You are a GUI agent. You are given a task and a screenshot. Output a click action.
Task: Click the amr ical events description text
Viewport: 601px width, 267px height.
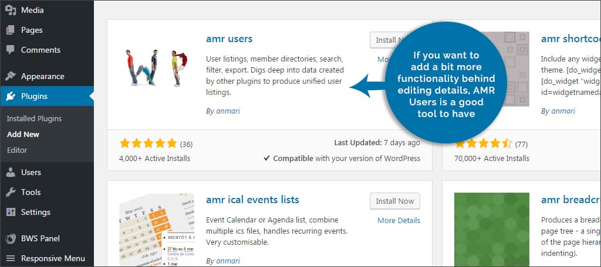click(x=277, y=231)
